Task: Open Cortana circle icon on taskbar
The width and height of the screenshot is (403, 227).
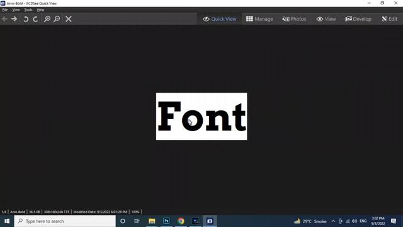Action: pyautogui.click(x=123, y=221)
